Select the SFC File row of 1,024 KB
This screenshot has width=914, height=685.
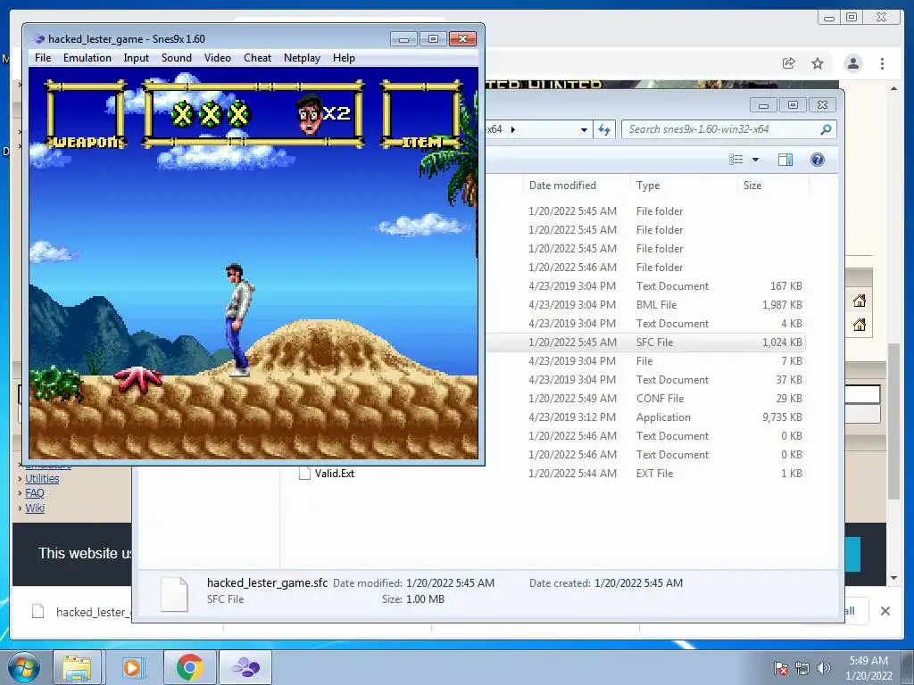(646, 342)
